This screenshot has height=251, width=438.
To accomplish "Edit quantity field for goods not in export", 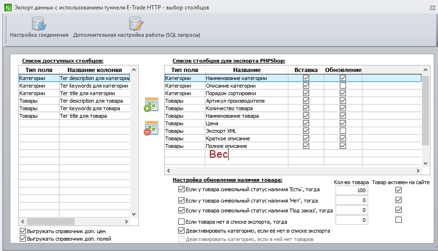I will 352,220.
